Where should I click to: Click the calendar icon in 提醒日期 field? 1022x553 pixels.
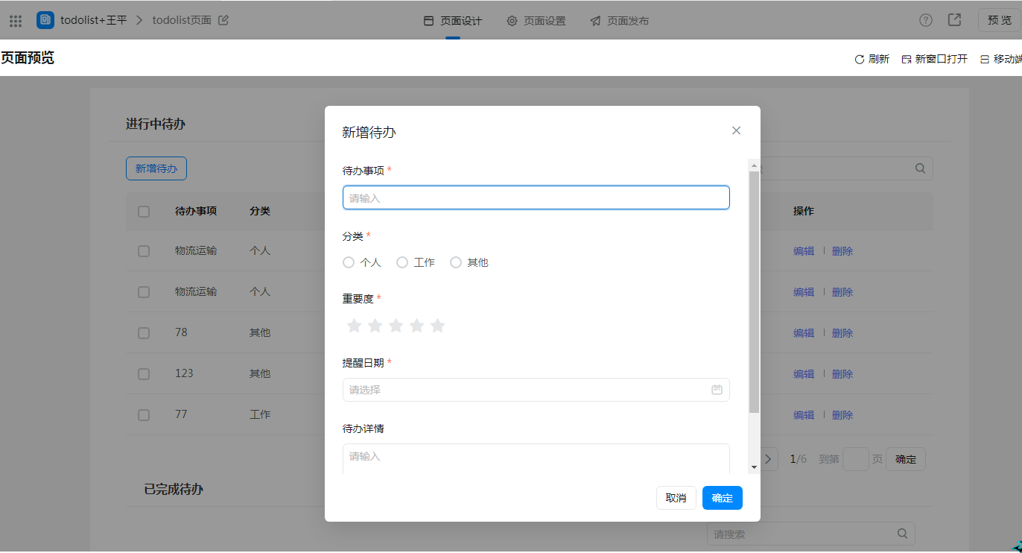tap(717, 390)
